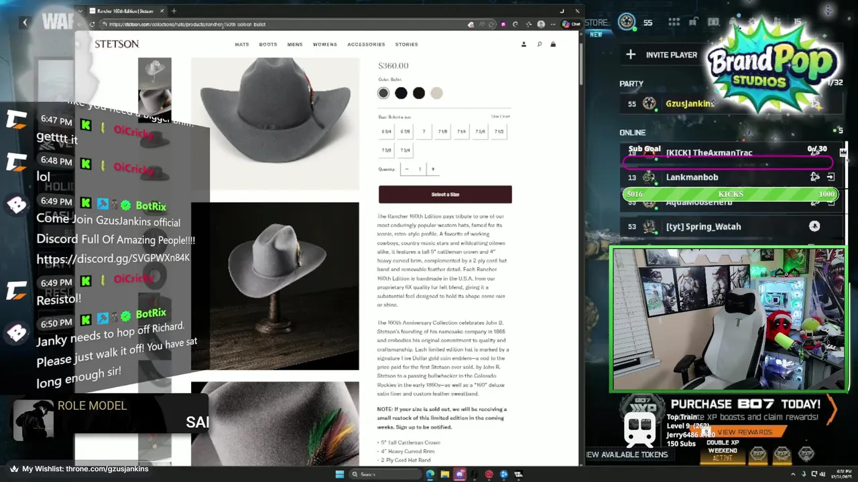Open the Size Chart link
Image resolution: width=858 pixels, height=482 pixels.
click(501, 116)
